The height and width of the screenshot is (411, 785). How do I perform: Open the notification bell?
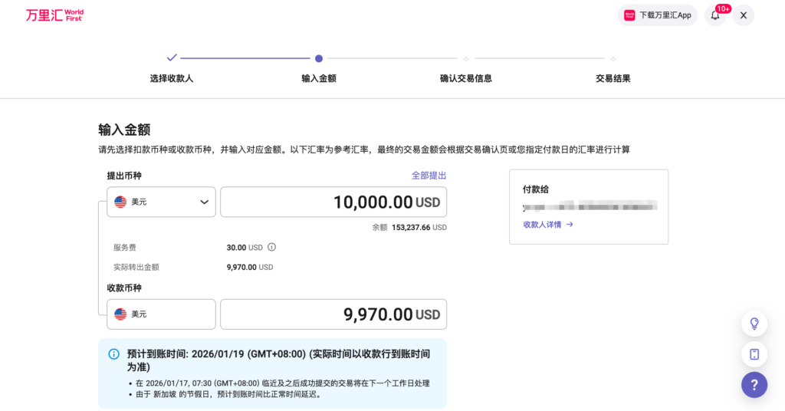[715, 15]
